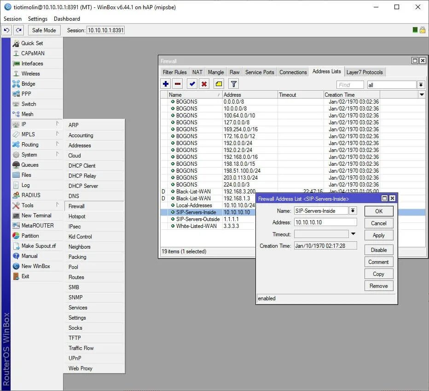The width and height of the screenshot is (429, 391).
Task: Click the Remove button in dialog
Action: pyautogui.click(x=379, y=286)
